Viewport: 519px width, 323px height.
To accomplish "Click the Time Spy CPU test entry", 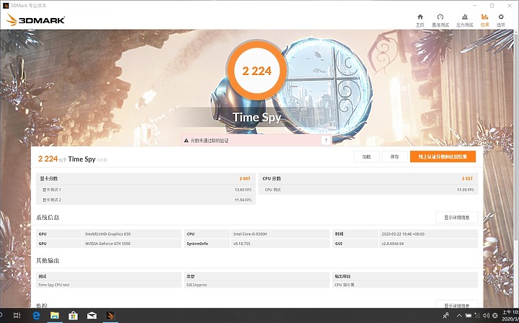I will click(x=54, y=285).
